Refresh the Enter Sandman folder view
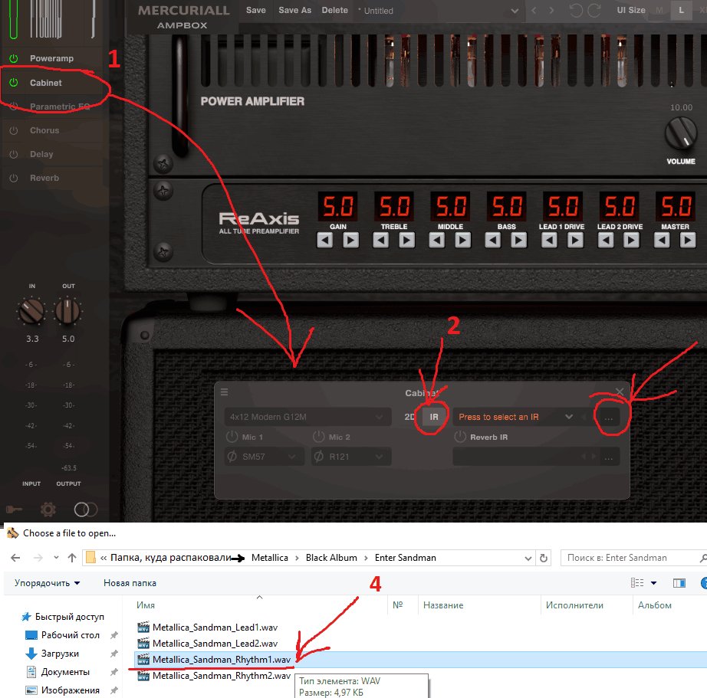707x698 pixels. click(544, 558)
